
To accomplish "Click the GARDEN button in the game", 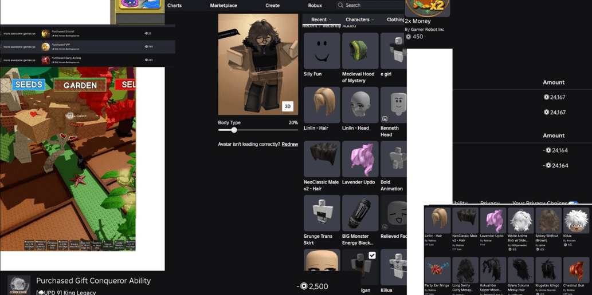I will (x=80, y=85).
